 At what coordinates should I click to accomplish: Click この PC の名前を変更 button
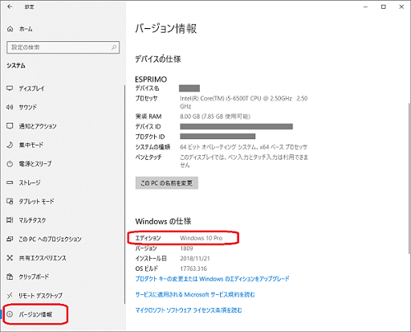click(x=167, y=183)
